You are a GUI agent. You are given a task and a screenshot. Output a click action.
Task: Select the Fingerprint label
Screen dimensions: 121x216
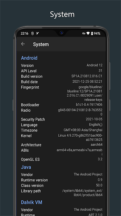[x=30, y=87]
